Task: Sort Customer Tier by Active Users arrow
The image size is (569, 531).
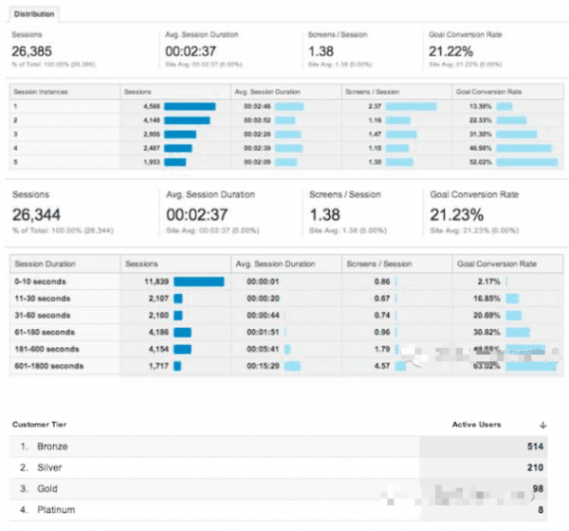Action: (542, 425)
